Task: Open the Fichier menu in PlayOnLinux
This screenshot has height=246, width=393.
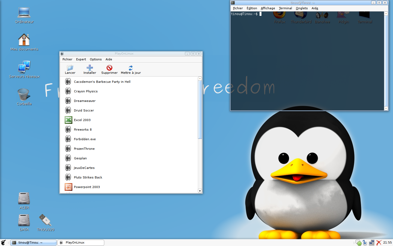Action: pos(67,59)
